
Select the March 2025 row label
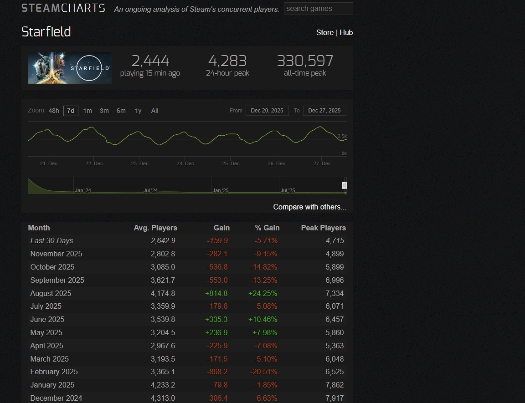tap(50, 359)
